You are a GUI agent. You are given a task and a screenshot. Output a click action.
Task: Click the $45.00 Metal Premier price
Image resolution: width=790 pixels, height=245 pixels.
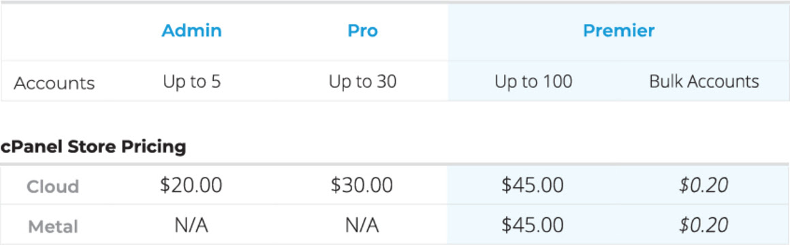click(533, 225)
